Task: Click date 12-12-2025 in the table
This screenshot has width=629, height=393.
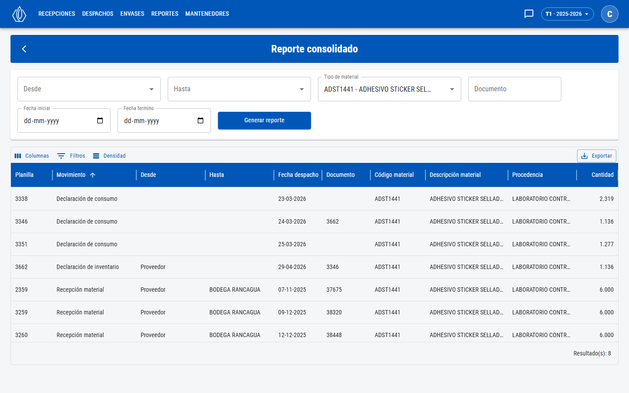Action: (292, 335)
